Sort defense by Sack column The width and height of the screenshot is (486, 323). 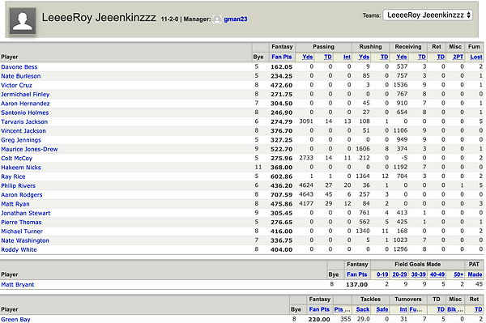click(363, 309)
